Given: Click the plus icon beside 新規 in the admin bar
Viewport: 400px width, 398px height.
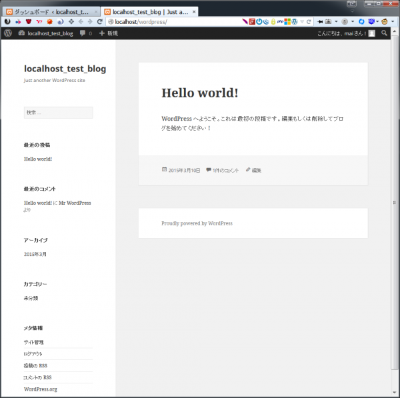Looking at the screenshot, I should point(102,33).
